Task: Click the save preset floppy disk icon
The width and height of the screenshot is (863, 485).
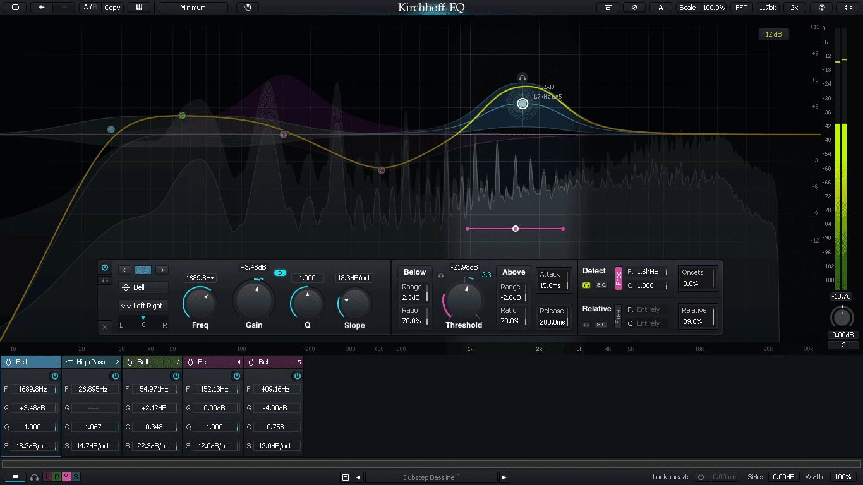Action: point(346,477)
